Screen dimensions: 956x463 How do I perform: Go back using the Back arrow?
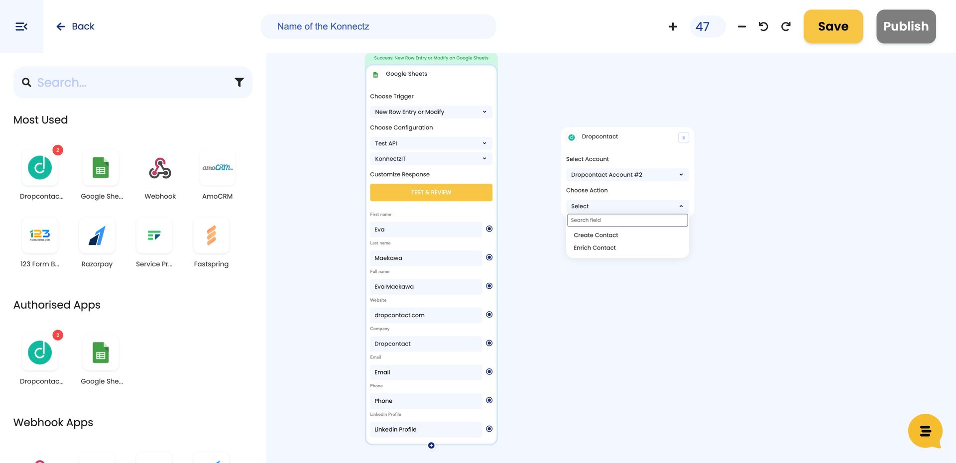coord(75,26)
